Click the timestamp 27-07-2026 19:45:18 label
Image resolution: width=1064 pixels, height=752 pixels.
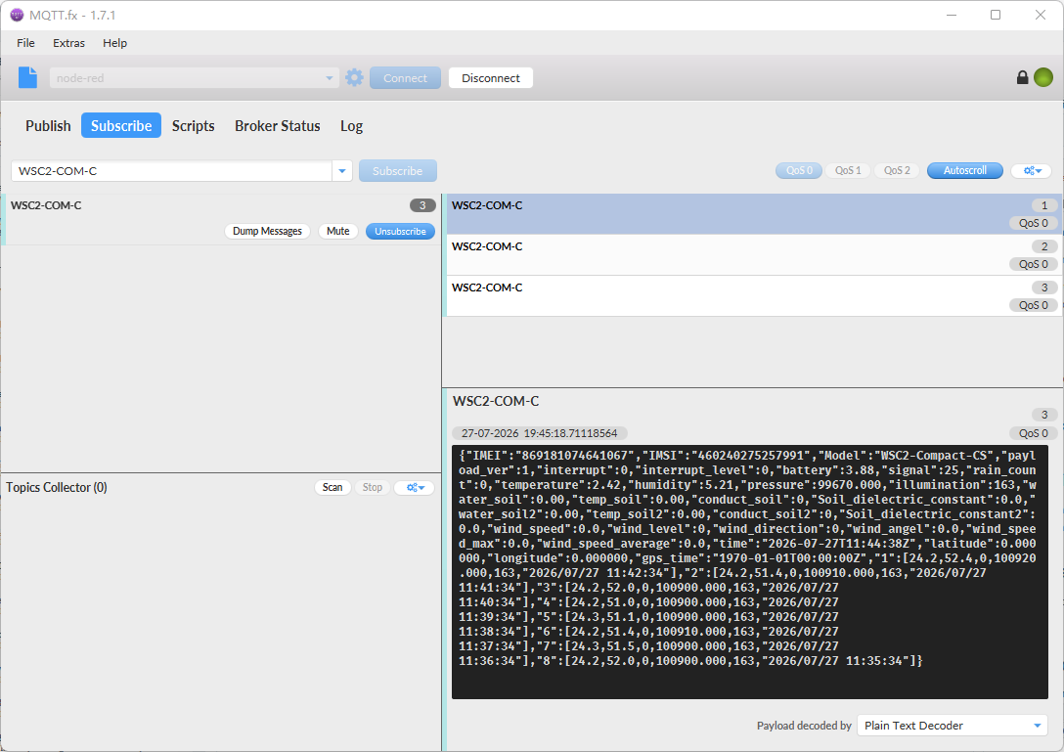[540, 433]
